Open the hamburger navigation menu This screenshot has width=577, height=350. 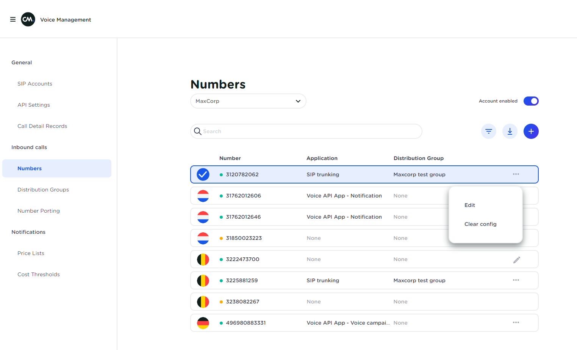click(x=13, y=19)
